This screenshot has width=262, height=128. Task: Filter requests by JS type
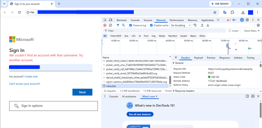(x=140, y=36)
